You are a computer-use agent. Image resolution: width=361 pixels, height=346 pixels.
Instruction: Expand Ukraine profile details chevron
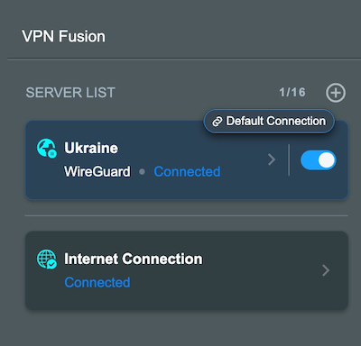272,159
